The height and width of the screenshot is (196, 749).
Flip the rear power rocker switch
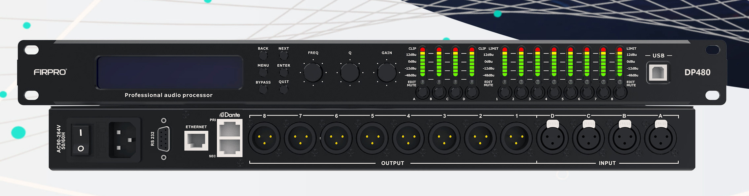point(81,140)
